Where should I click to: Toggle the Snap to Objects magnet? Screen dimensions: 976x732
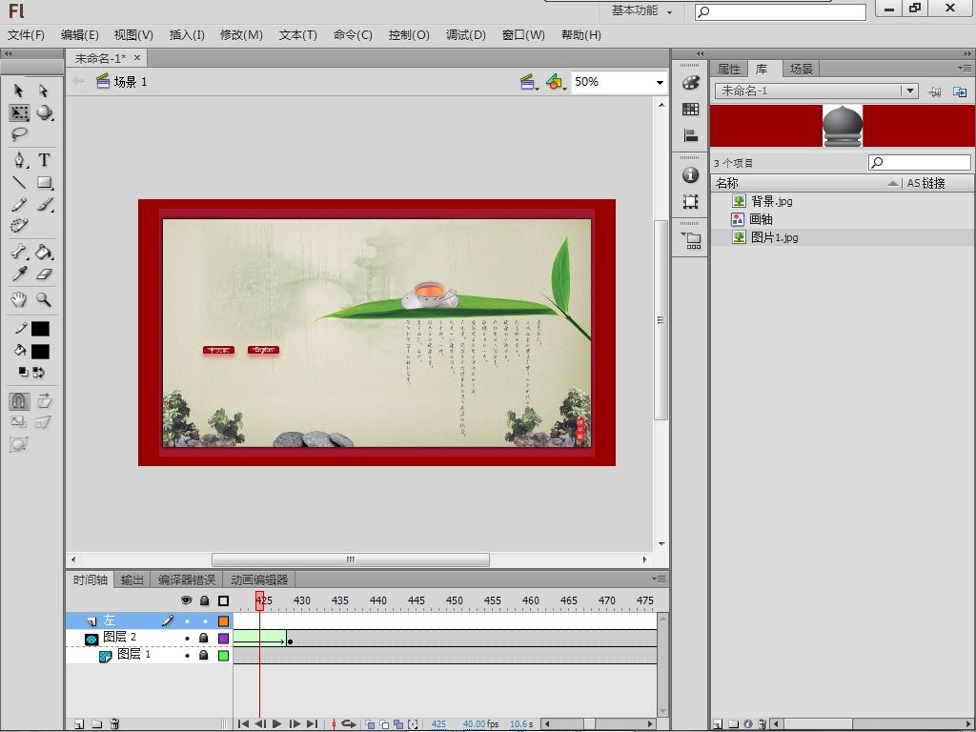[x=19, y=401]
